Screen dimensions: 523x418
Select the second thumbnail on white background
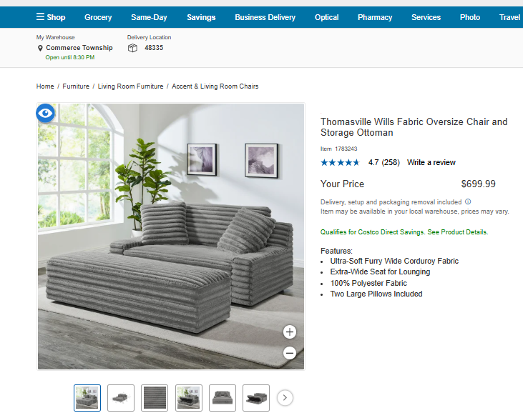121,398
